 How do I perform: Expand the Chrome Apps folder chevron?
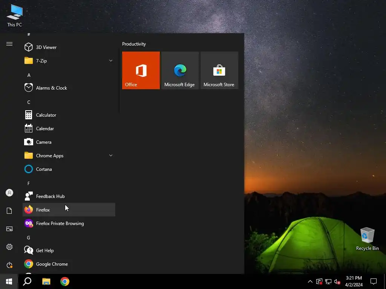click(x=111, y=155)
